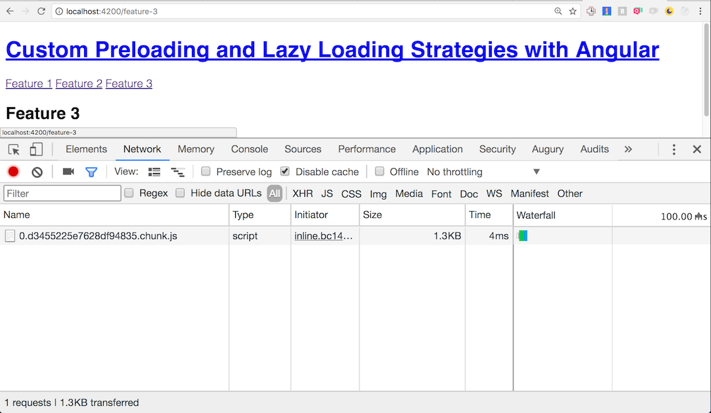Image resolution: width=711 pixels, height=413 pixels.
Task: Open the inline.bc14… initiator link
Action: (x=324, y=235)
